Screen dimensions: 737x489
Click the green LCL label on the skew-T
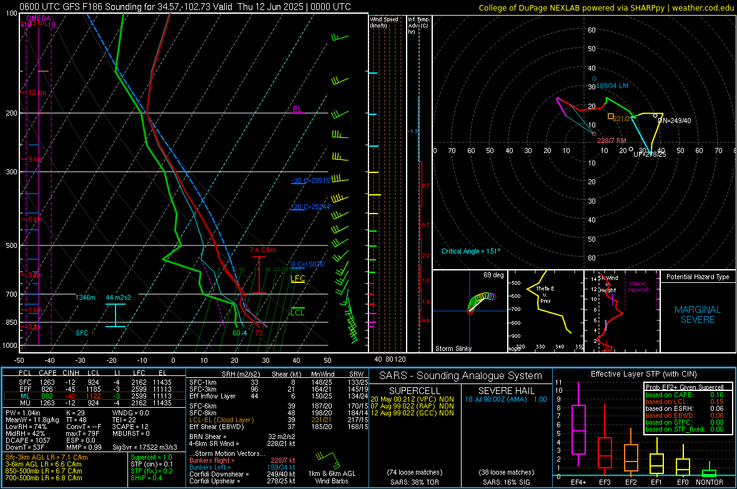[x=297, y=313]
